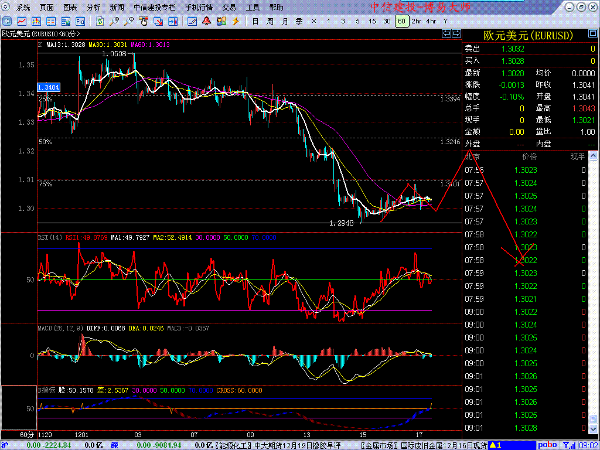600x450 pixels.
Task: Click the zoom out magnifier icon
Action: tap(128, 21)
